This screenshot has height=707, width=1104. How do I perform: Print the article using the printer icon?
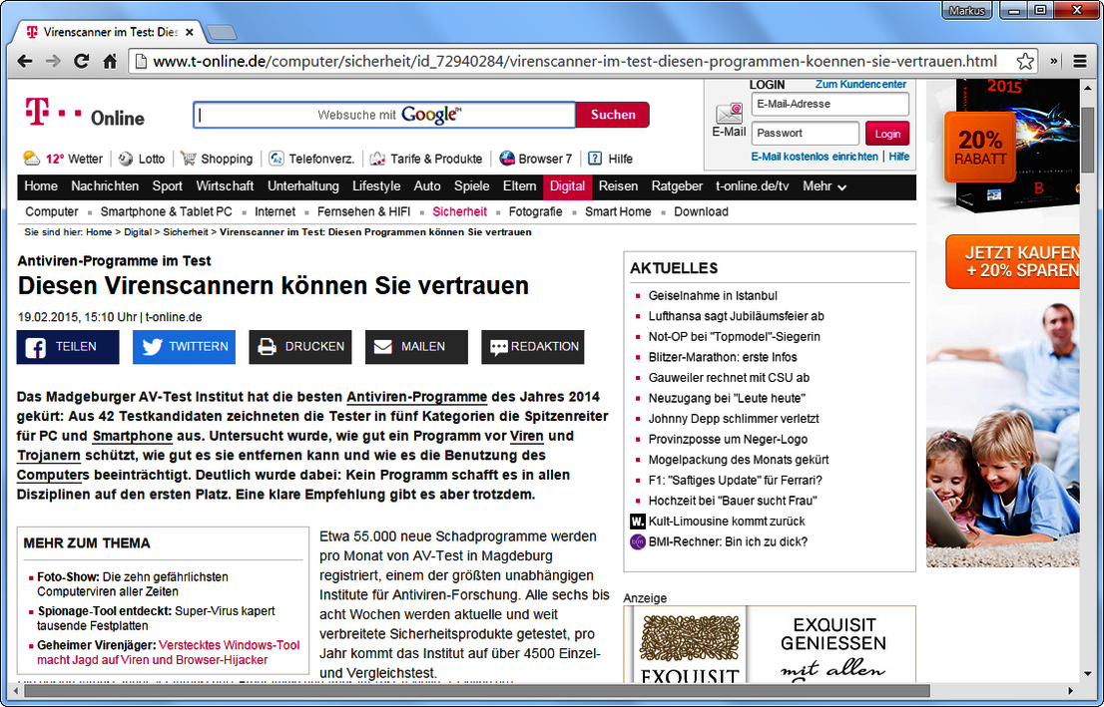tap(266, 347)
